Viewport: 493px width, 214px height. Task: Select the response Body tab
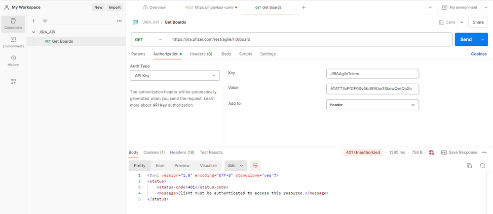(x=133, y=153)
